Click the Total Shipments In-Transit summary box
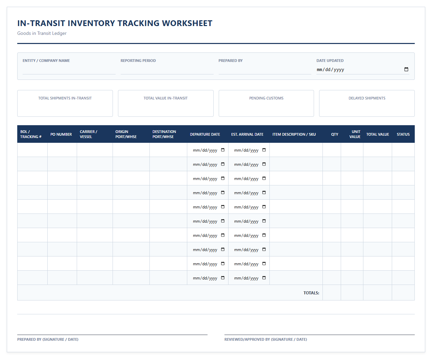Viewport: 432px width, 359px height. tap(65, 103)
